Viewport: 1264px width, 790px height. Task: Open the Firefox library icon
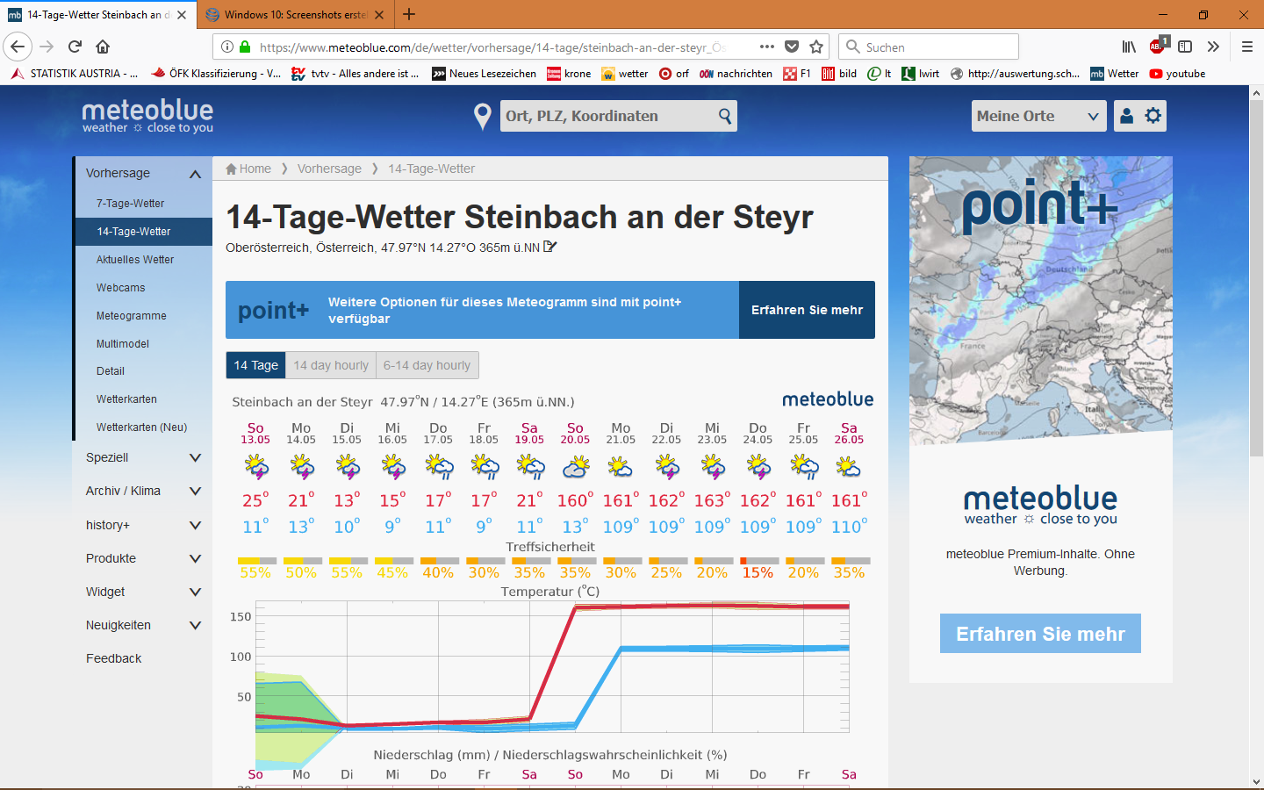1129,47
